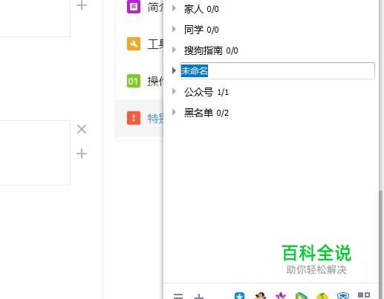Expand the 黑名单 group
The height and width of the screenshot is (299, 384).
click(x=174, y=112)
